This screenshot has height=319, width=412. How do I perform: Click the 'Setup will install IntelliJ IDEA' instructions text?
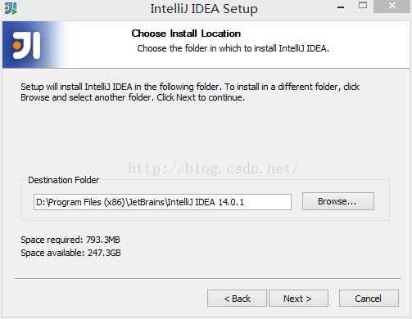tap(190, 92)
